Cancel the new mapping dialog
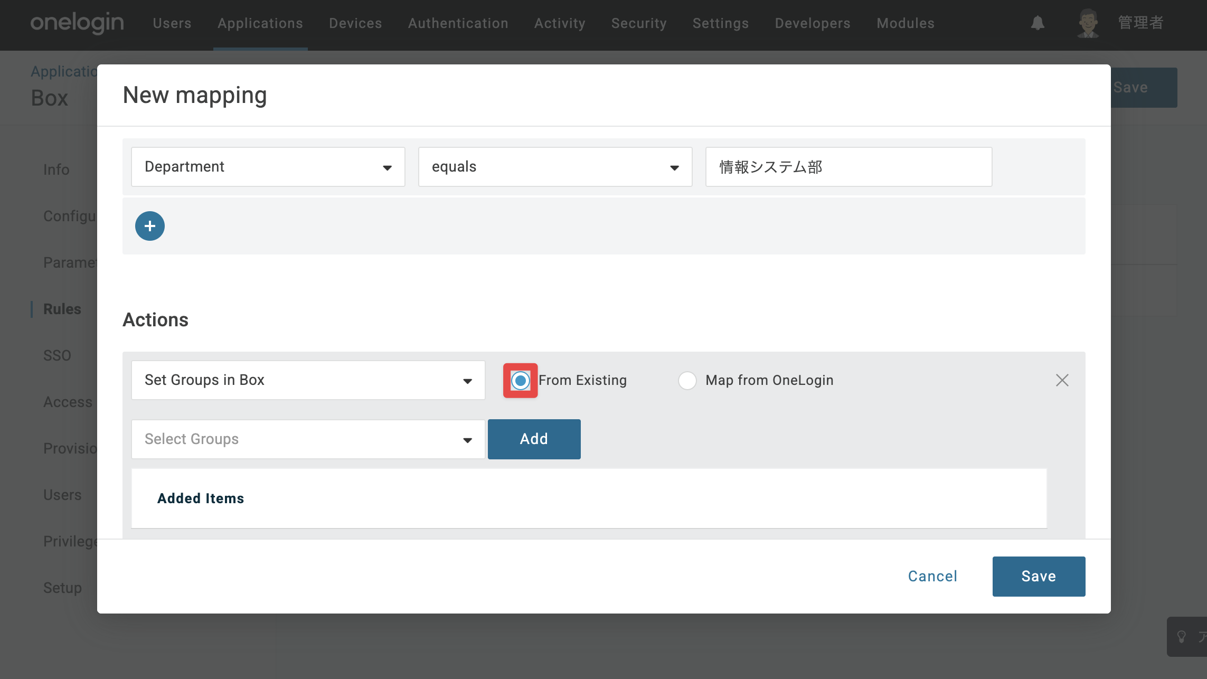1207x679 pixels. pos(932,577)
